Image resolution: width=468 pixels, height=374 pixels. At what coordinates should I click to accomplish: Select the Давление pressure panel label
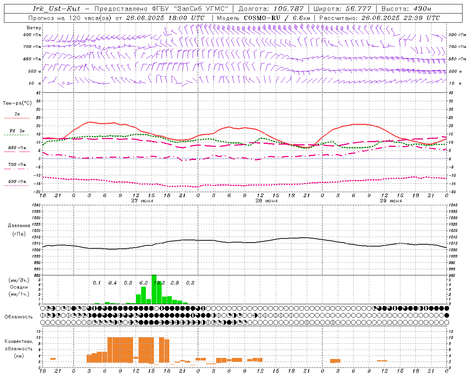click(x=19, y=226)
